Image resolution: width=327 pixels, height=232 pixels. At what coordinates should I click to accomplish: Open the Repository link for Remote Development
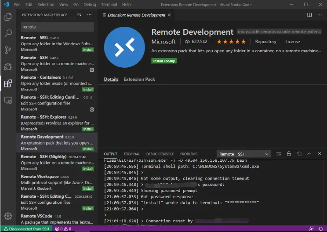(x=265, y=42)
